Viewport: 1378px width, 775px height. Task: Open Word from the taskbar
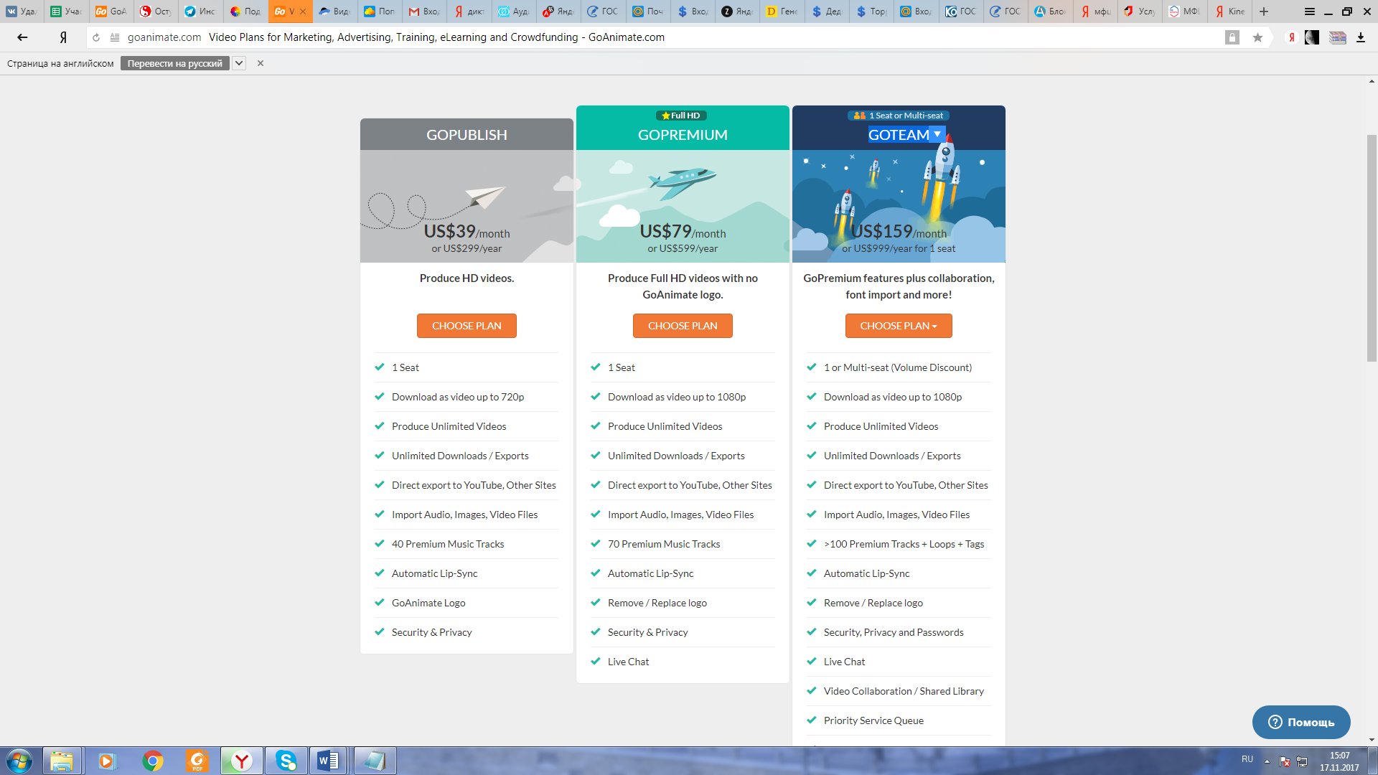point(329,761)
